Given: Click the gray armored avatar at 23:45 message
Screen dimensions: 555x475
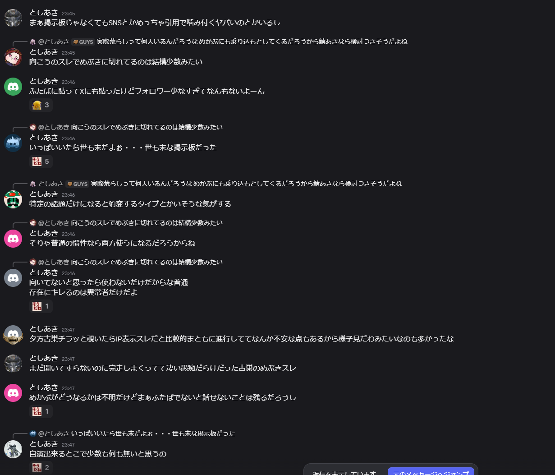Looking at the screenshot, I should coord(13,18).
